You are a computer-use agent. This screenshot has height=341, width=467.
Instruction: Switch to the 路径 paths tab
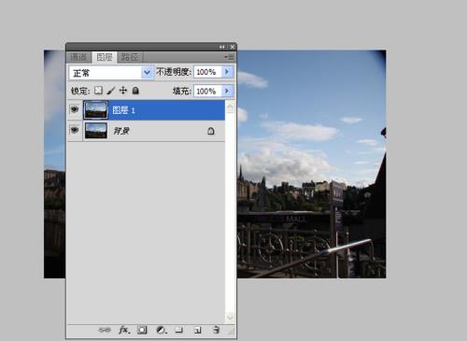[130, 57]
